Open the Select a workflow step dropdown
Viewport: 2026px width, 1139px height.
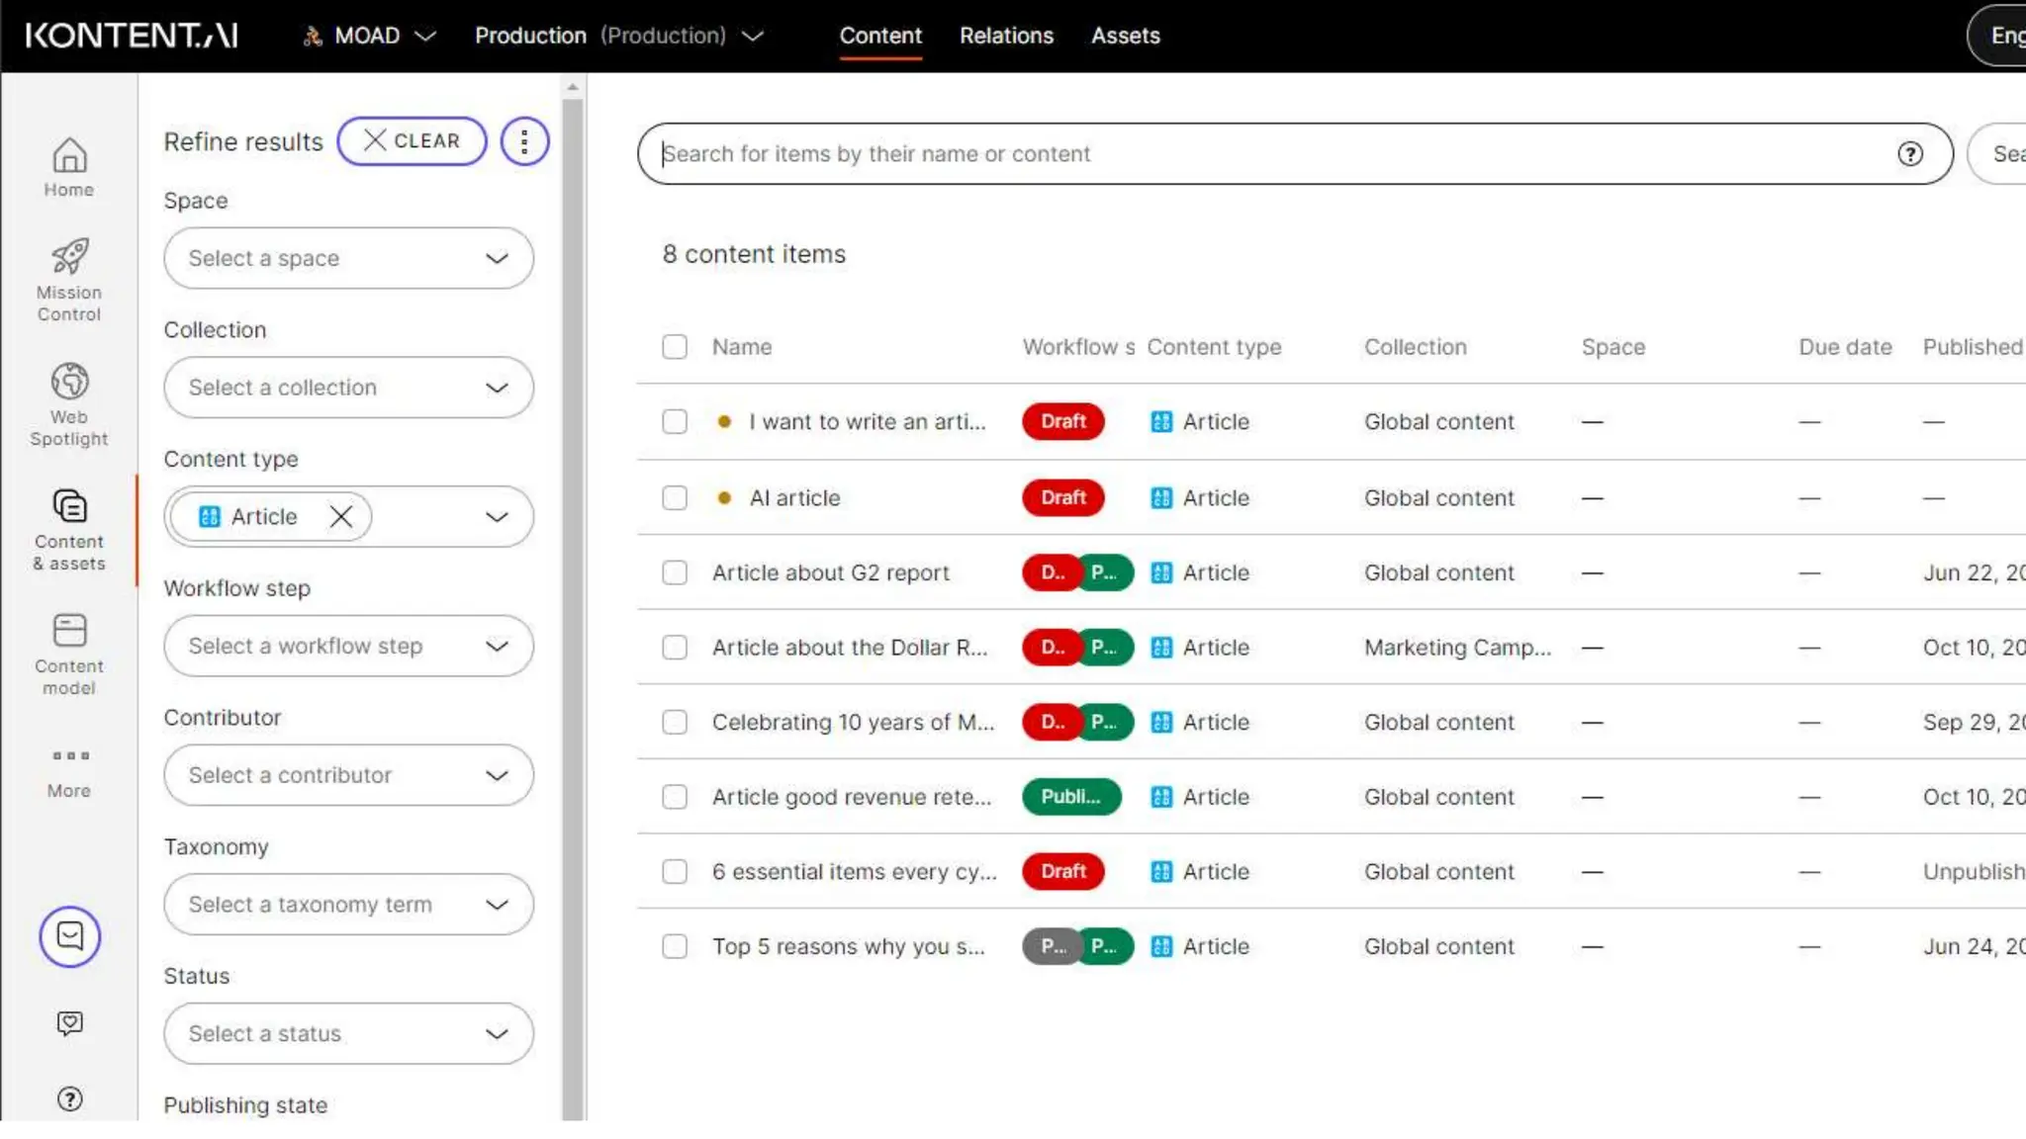click(348, 646)
